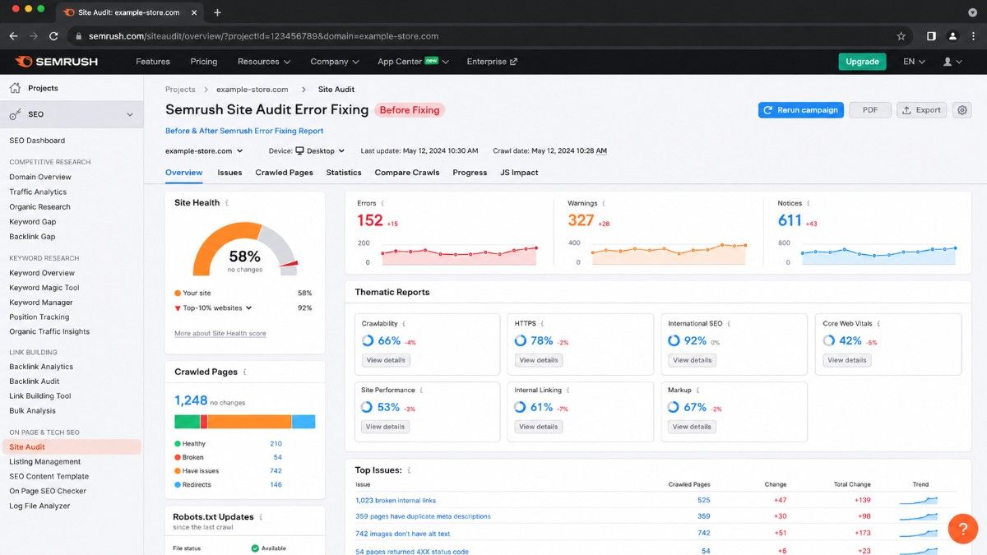
Task: Open a new browser tab
Action: [217, 12]
